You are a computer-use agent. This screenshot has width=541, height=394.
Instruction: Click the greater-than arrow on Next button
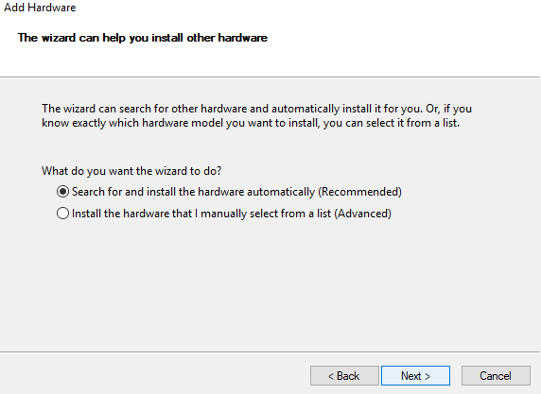(x=428, y=376)
